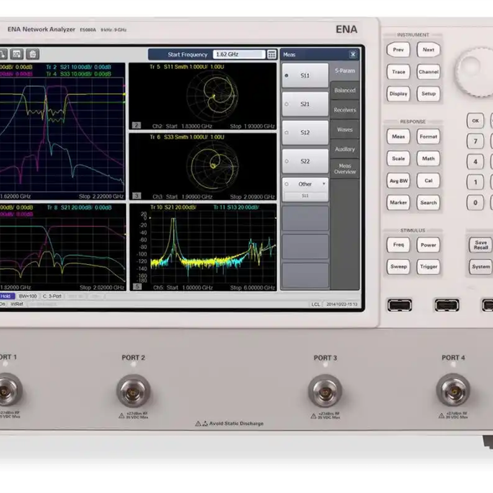Push the Cal hardkey
The height and width of the screenshot is (493, 493).
[x=429, y=181]
